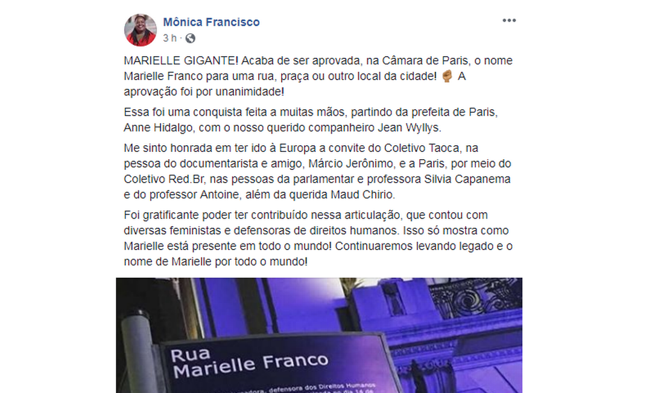Click the name "Jean Wyllys" in post

pos(409,128)
